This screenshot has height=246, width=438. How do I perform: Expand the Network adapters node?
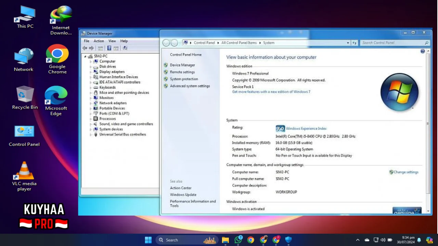click(91, 103)
